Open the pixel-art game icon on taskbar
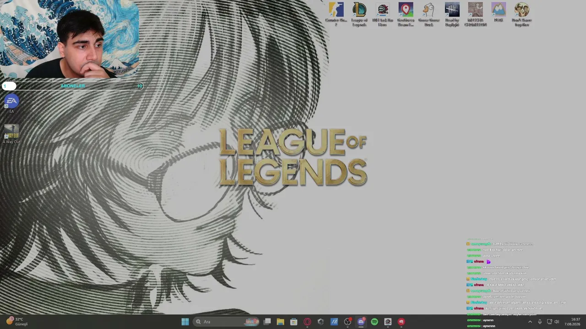The height and width of the screenshot is (329, 586). 388,322
